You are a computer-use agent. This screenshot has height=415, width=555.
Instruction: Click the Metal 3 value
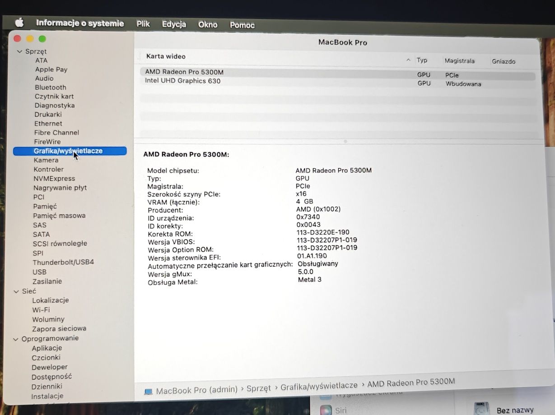(310, 280)
